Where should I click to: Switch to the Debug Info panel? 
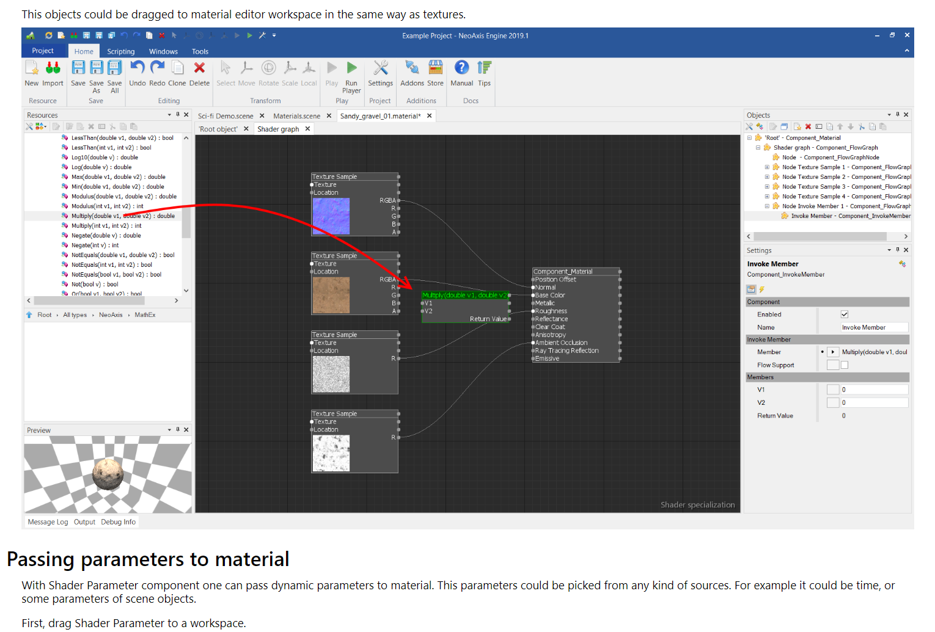click(x=118, y=522)
